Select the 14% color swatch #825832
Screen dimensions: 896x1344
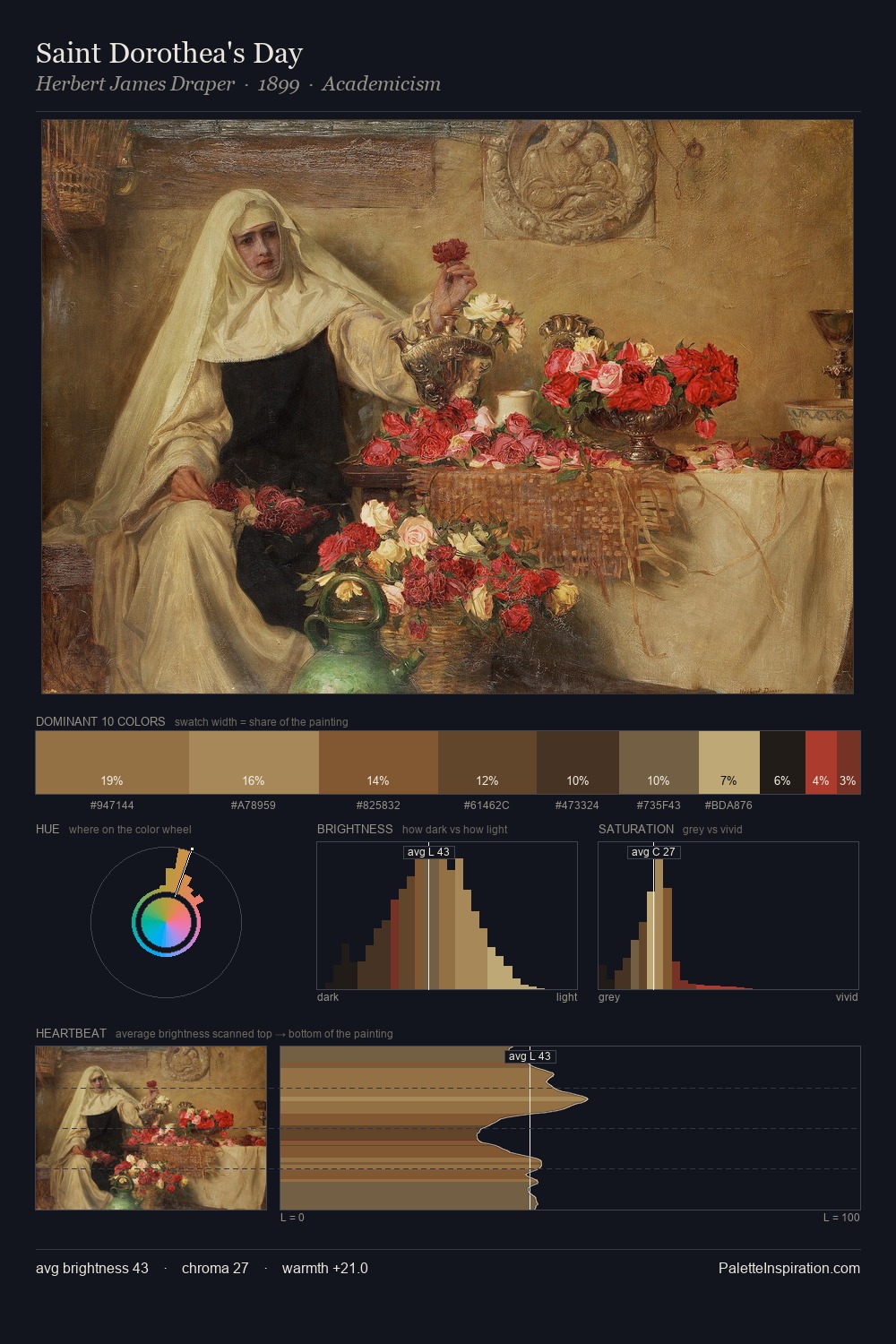378,762
